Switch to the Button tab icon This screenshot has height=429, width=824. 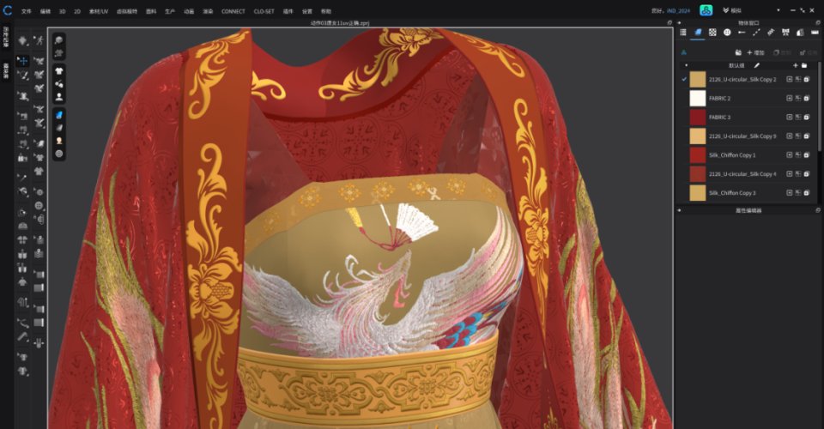[x=727, y=33]
